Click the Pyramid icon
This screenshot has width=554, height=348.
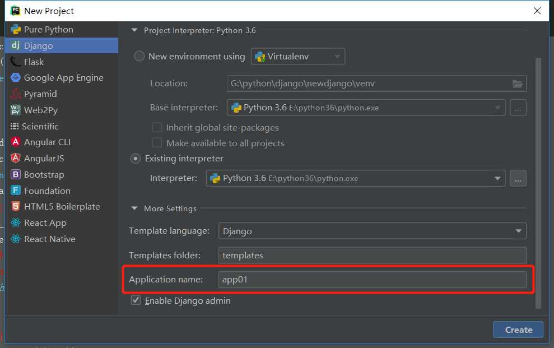tap(16, 94)
